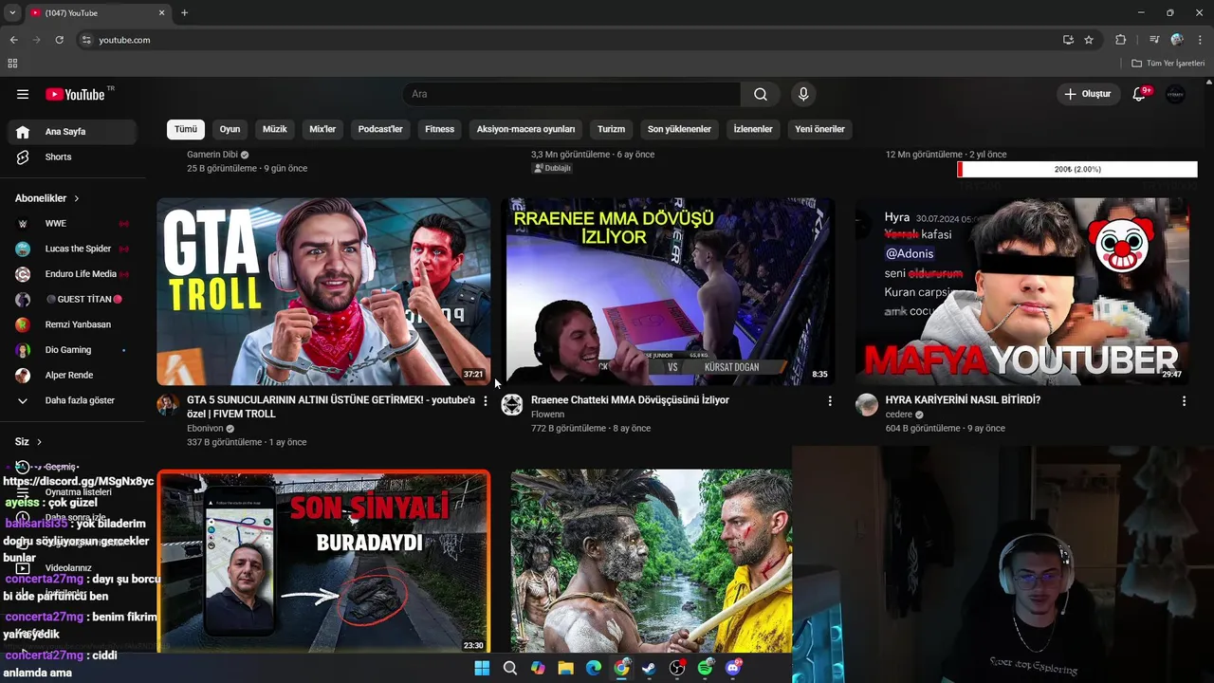
Task: Open the notifications bell
Action: [1140, 94]
